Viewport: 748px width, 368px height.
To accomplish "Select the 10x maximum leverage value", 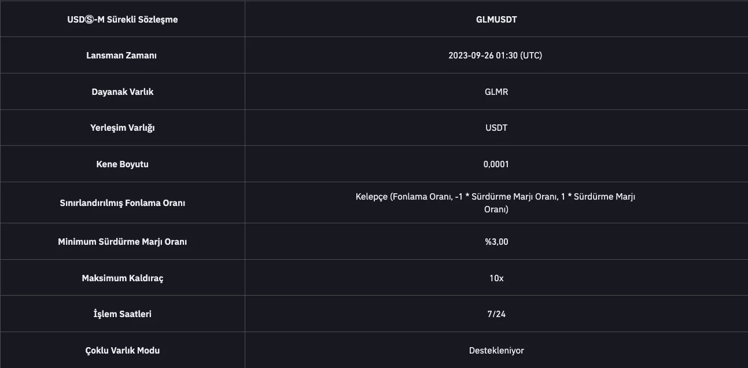I will click(x=496, y=278).
